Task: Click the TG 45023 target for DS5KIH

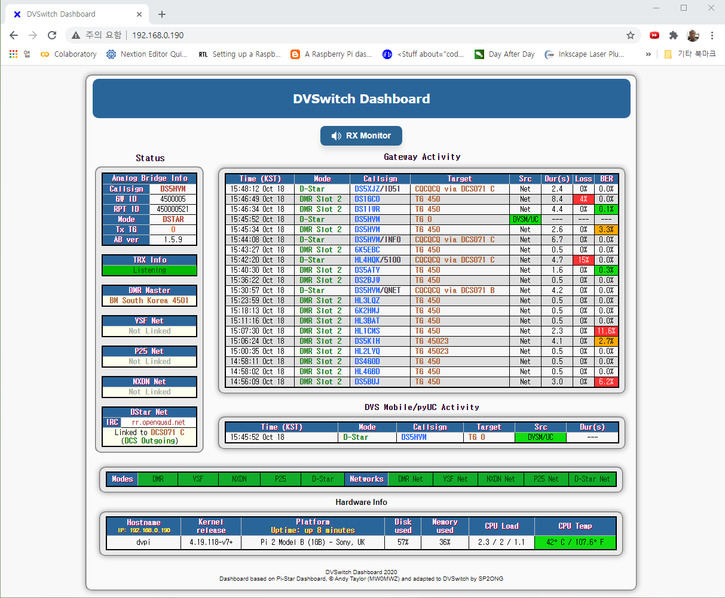Action: click(432, 341)
